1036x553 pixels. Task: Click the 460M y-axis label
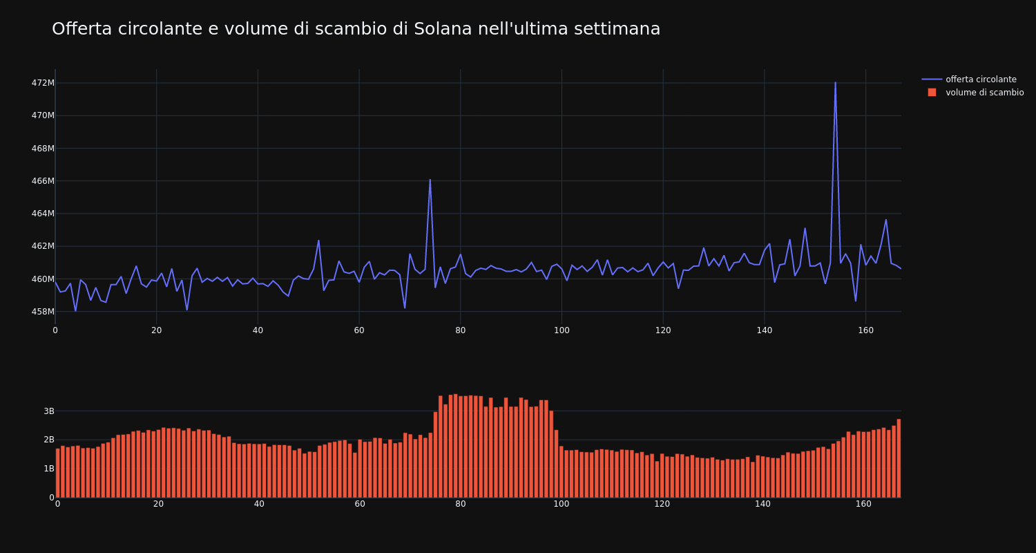(x=43, y=279)
